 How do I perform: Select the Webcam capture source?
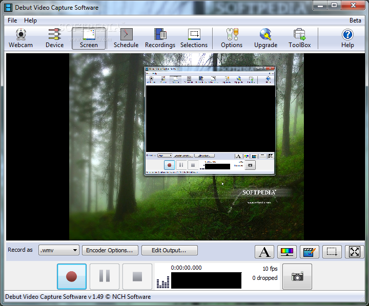20,38
